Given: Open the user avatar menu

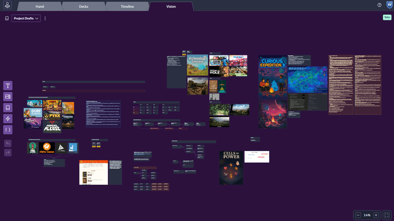Looking at the screenshot, I should [389, 5].
